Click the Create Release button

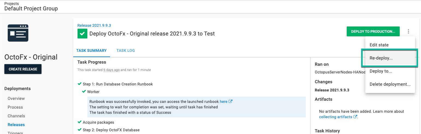[x=23, y=69]
